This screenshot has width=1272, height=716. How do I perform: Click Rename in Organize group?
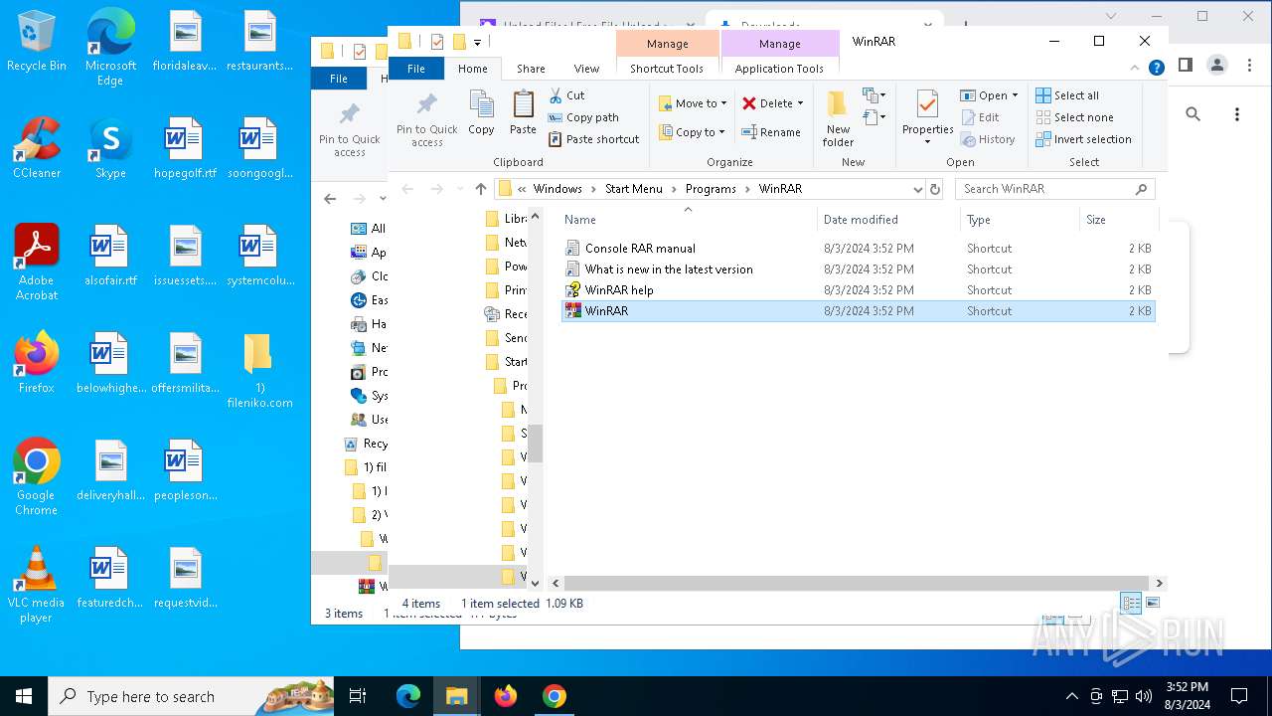(x=771, y=132)
